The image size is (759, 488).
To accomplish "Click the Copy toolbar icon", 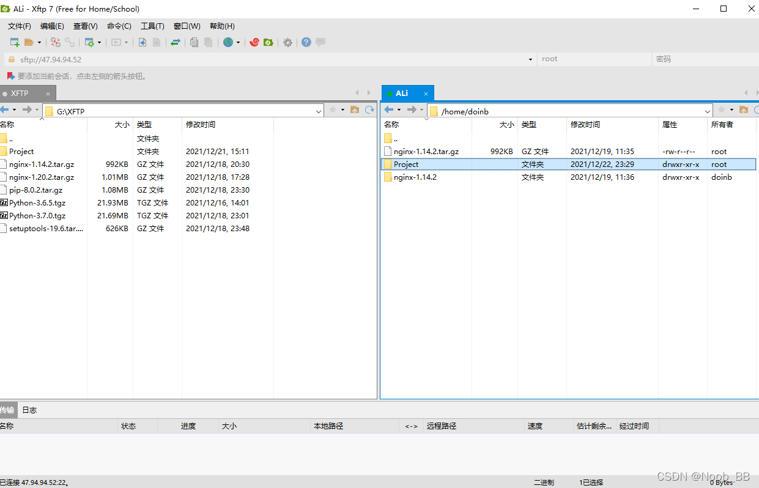I will [194, 42].
